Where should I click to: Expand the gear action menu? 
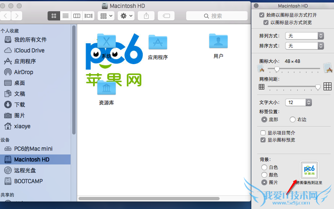coord(126,16)
